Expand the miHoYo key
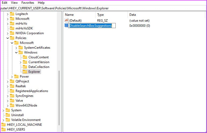This screenshot has height=133, width=207. coord(8,24)
